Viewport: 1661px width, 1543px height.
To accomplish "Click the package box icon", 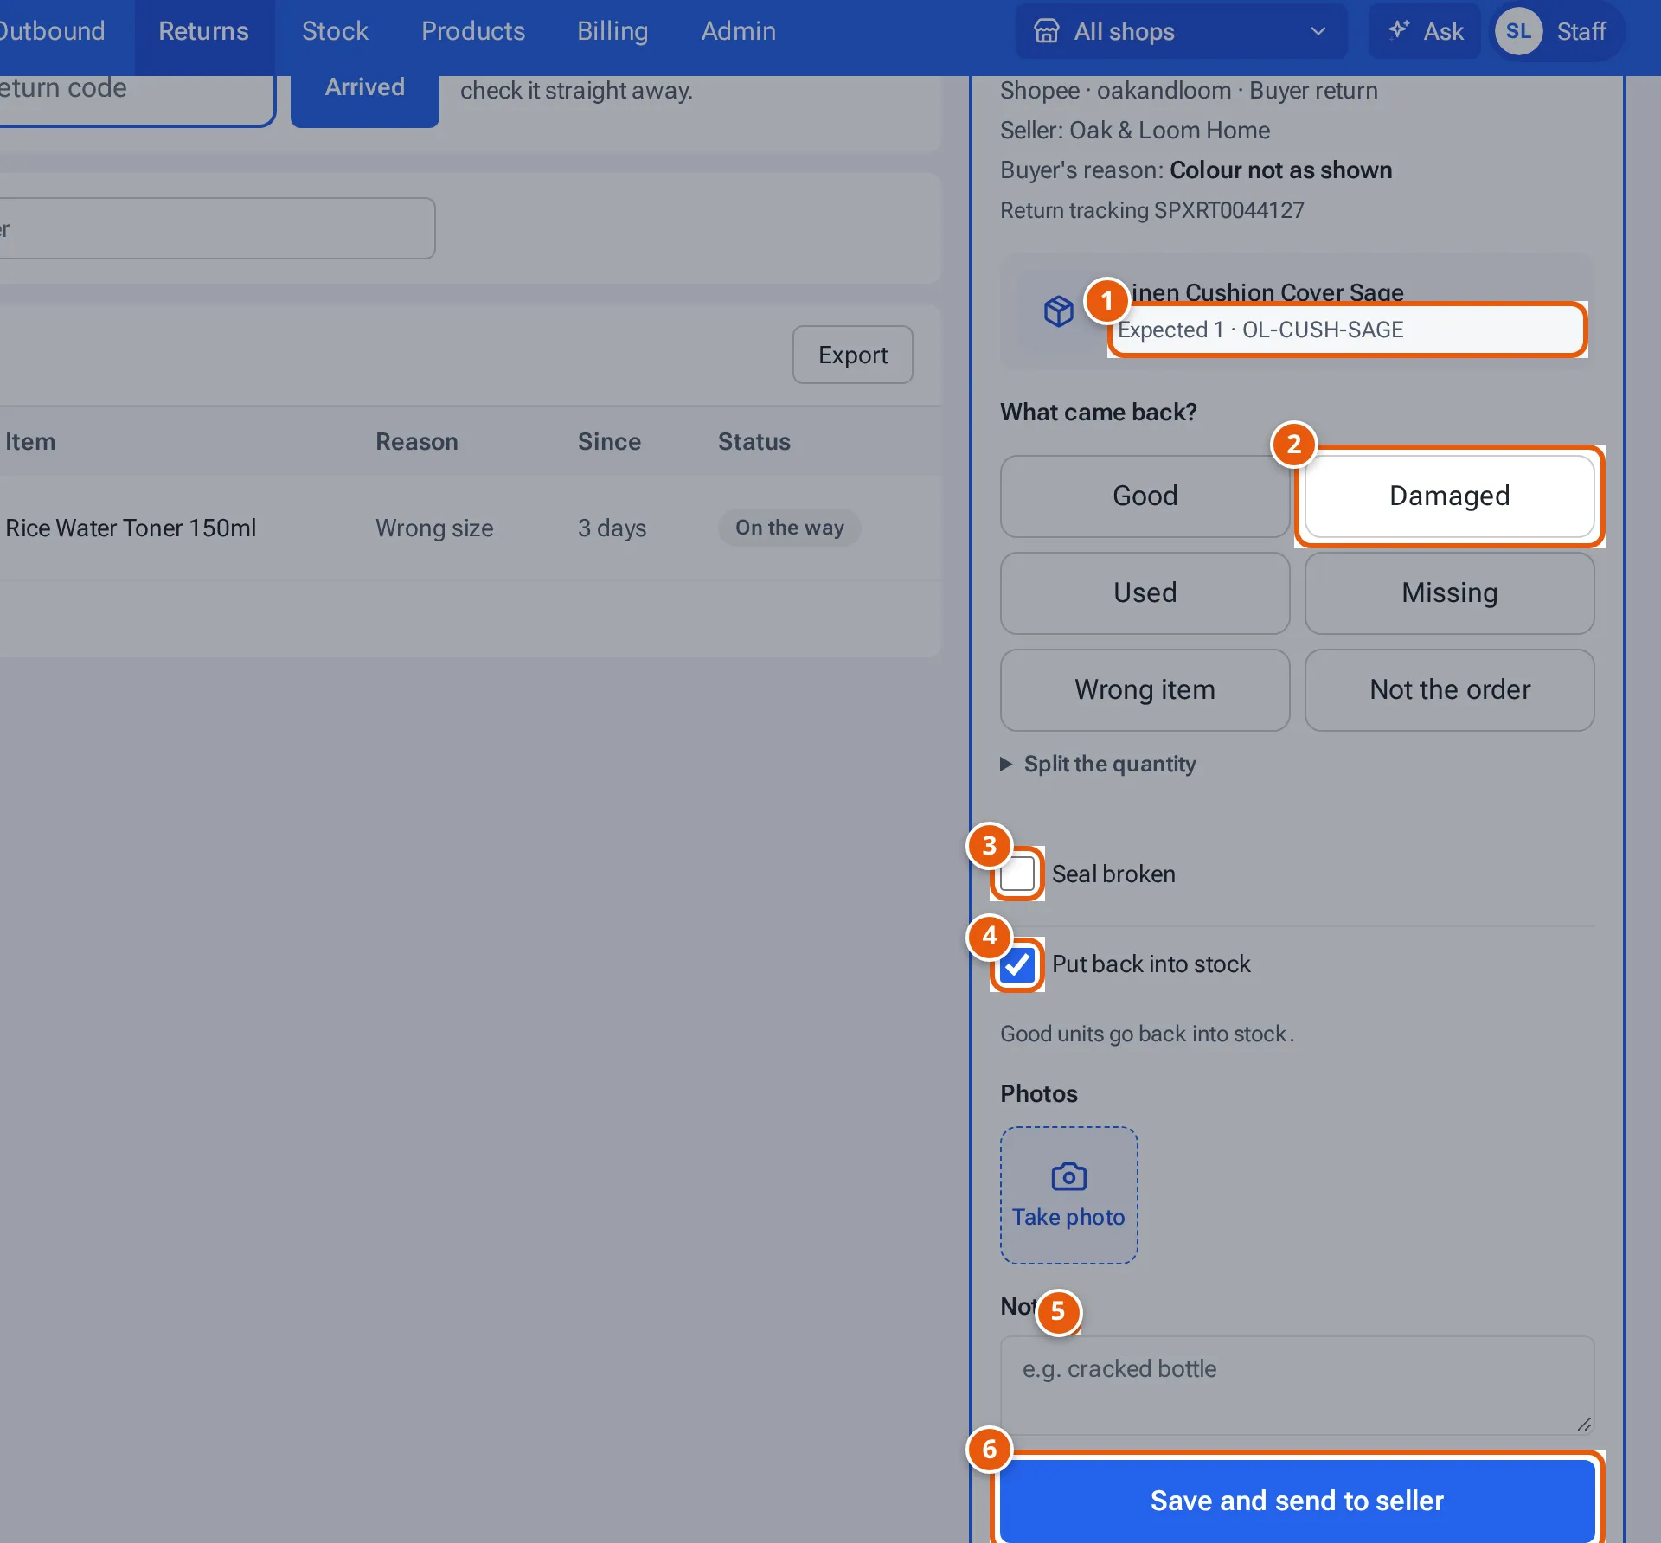I will tap(1058, 311).
